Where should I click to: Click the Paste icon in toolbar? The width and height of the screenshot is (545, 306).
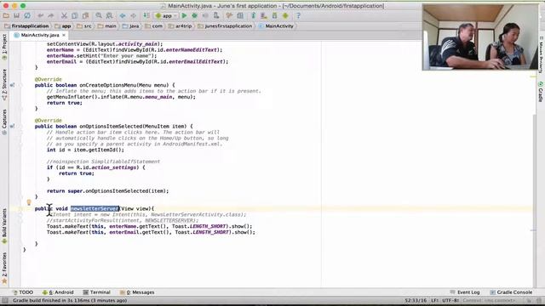tap(85, 15)
